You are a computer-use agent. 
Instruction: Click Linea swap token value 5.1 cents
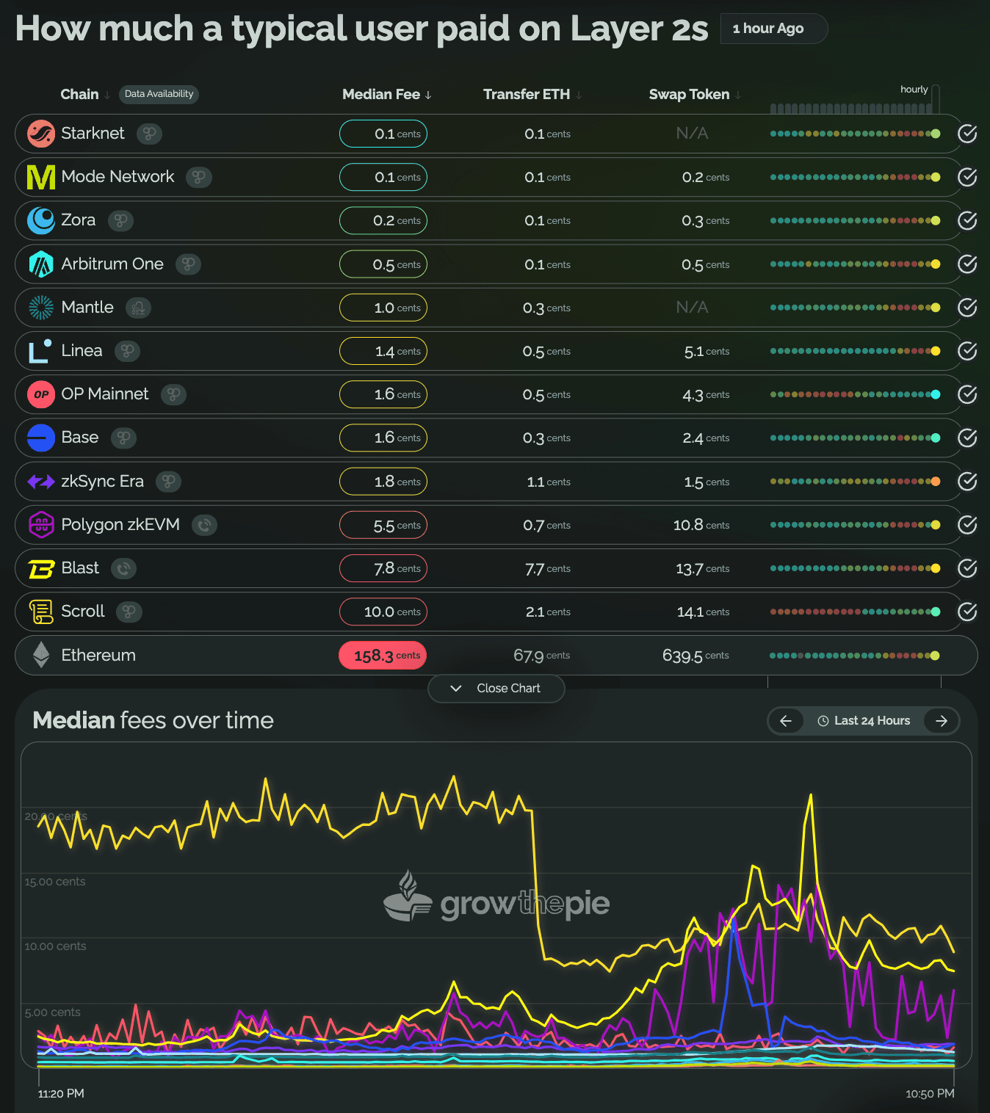click(x=707, y=351)
